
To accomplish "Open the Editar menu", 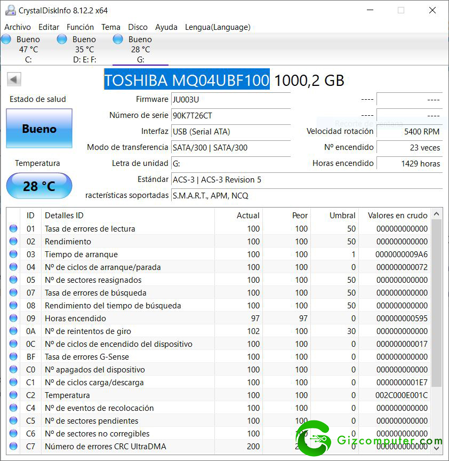I will (49, 27).
